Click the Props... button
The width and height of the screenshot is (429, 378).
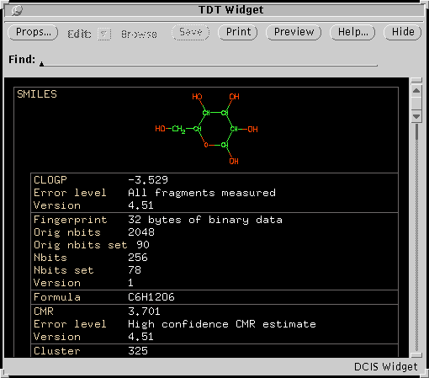(33, 32)
